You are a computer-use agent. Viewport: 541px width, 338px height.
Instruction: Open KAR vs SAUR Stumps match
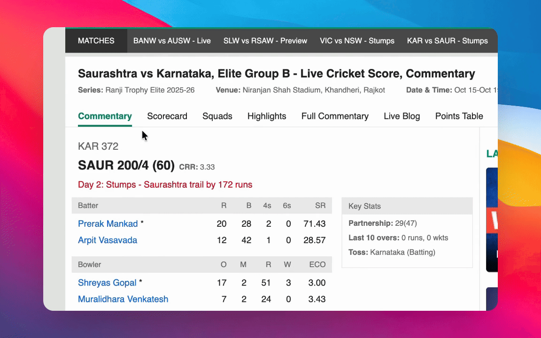pos(447,41)
